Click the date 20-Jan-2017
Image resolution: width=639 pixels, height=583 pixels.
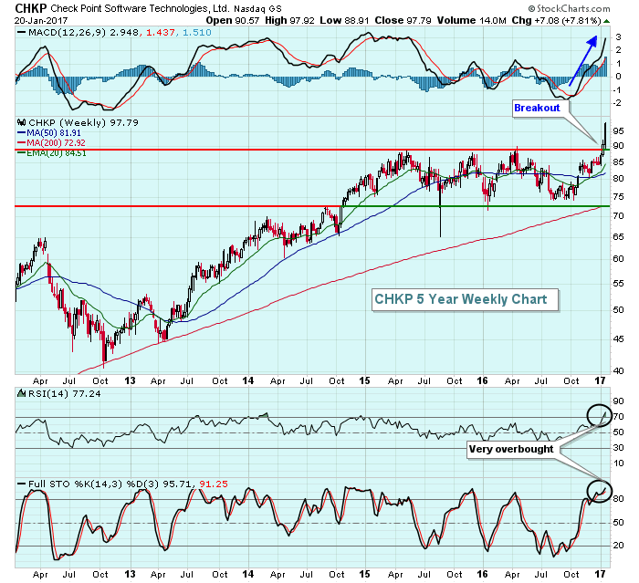click(x=41, y=20)
